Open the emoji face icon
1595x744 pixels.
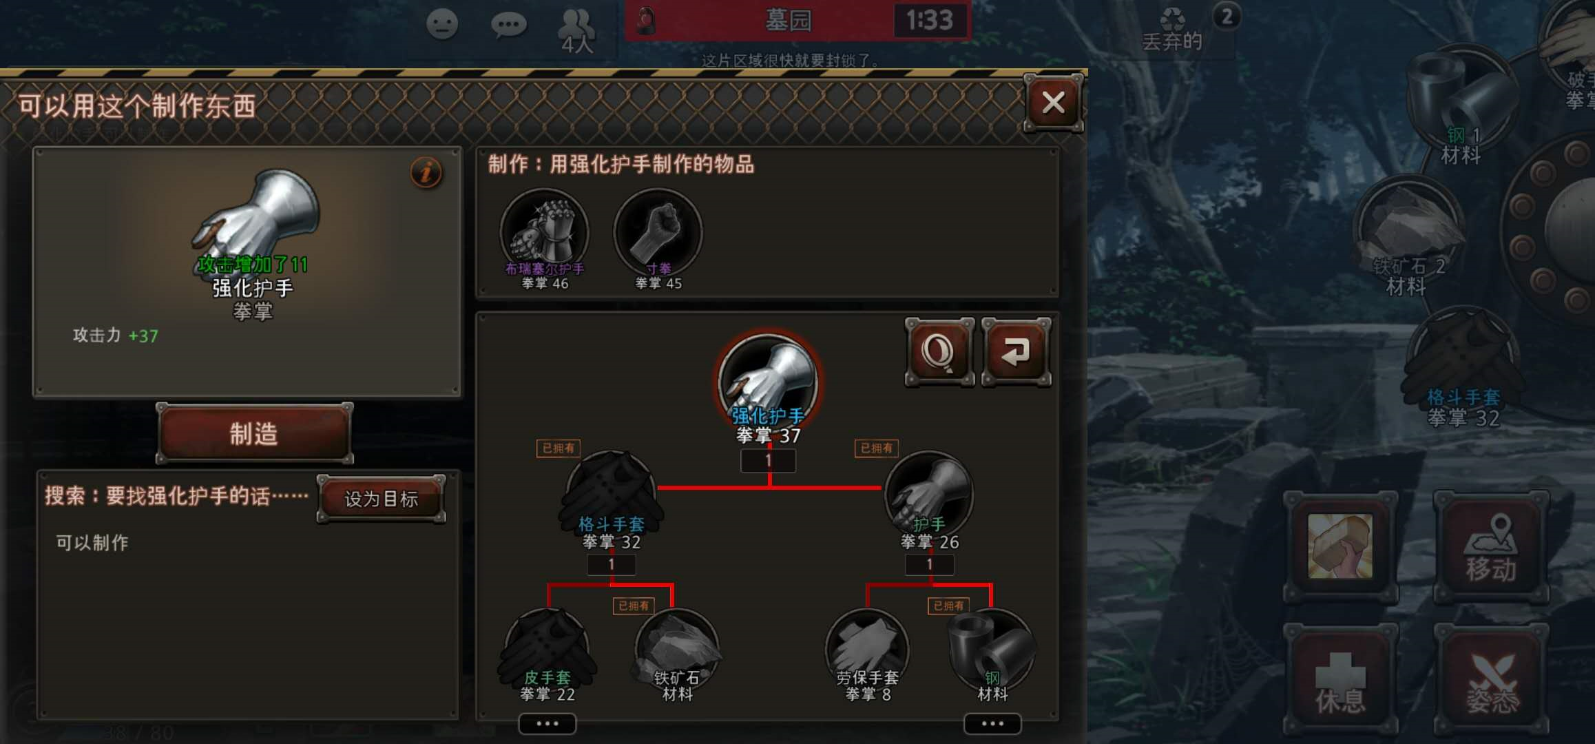point(442,25)
